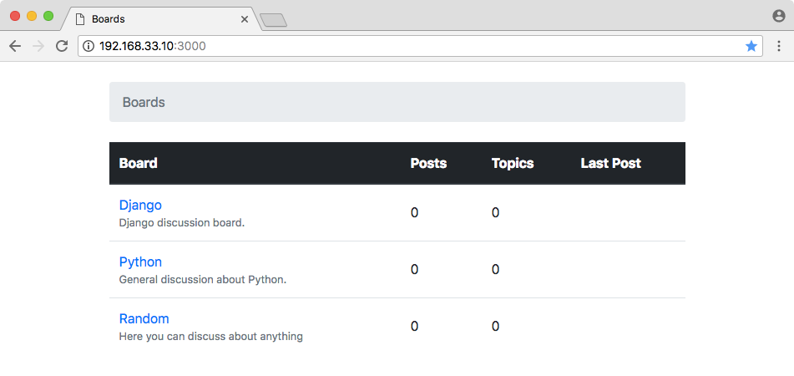794x376 pixels.
Task: Click the Topics count for Django
Action: click(495, 212)
